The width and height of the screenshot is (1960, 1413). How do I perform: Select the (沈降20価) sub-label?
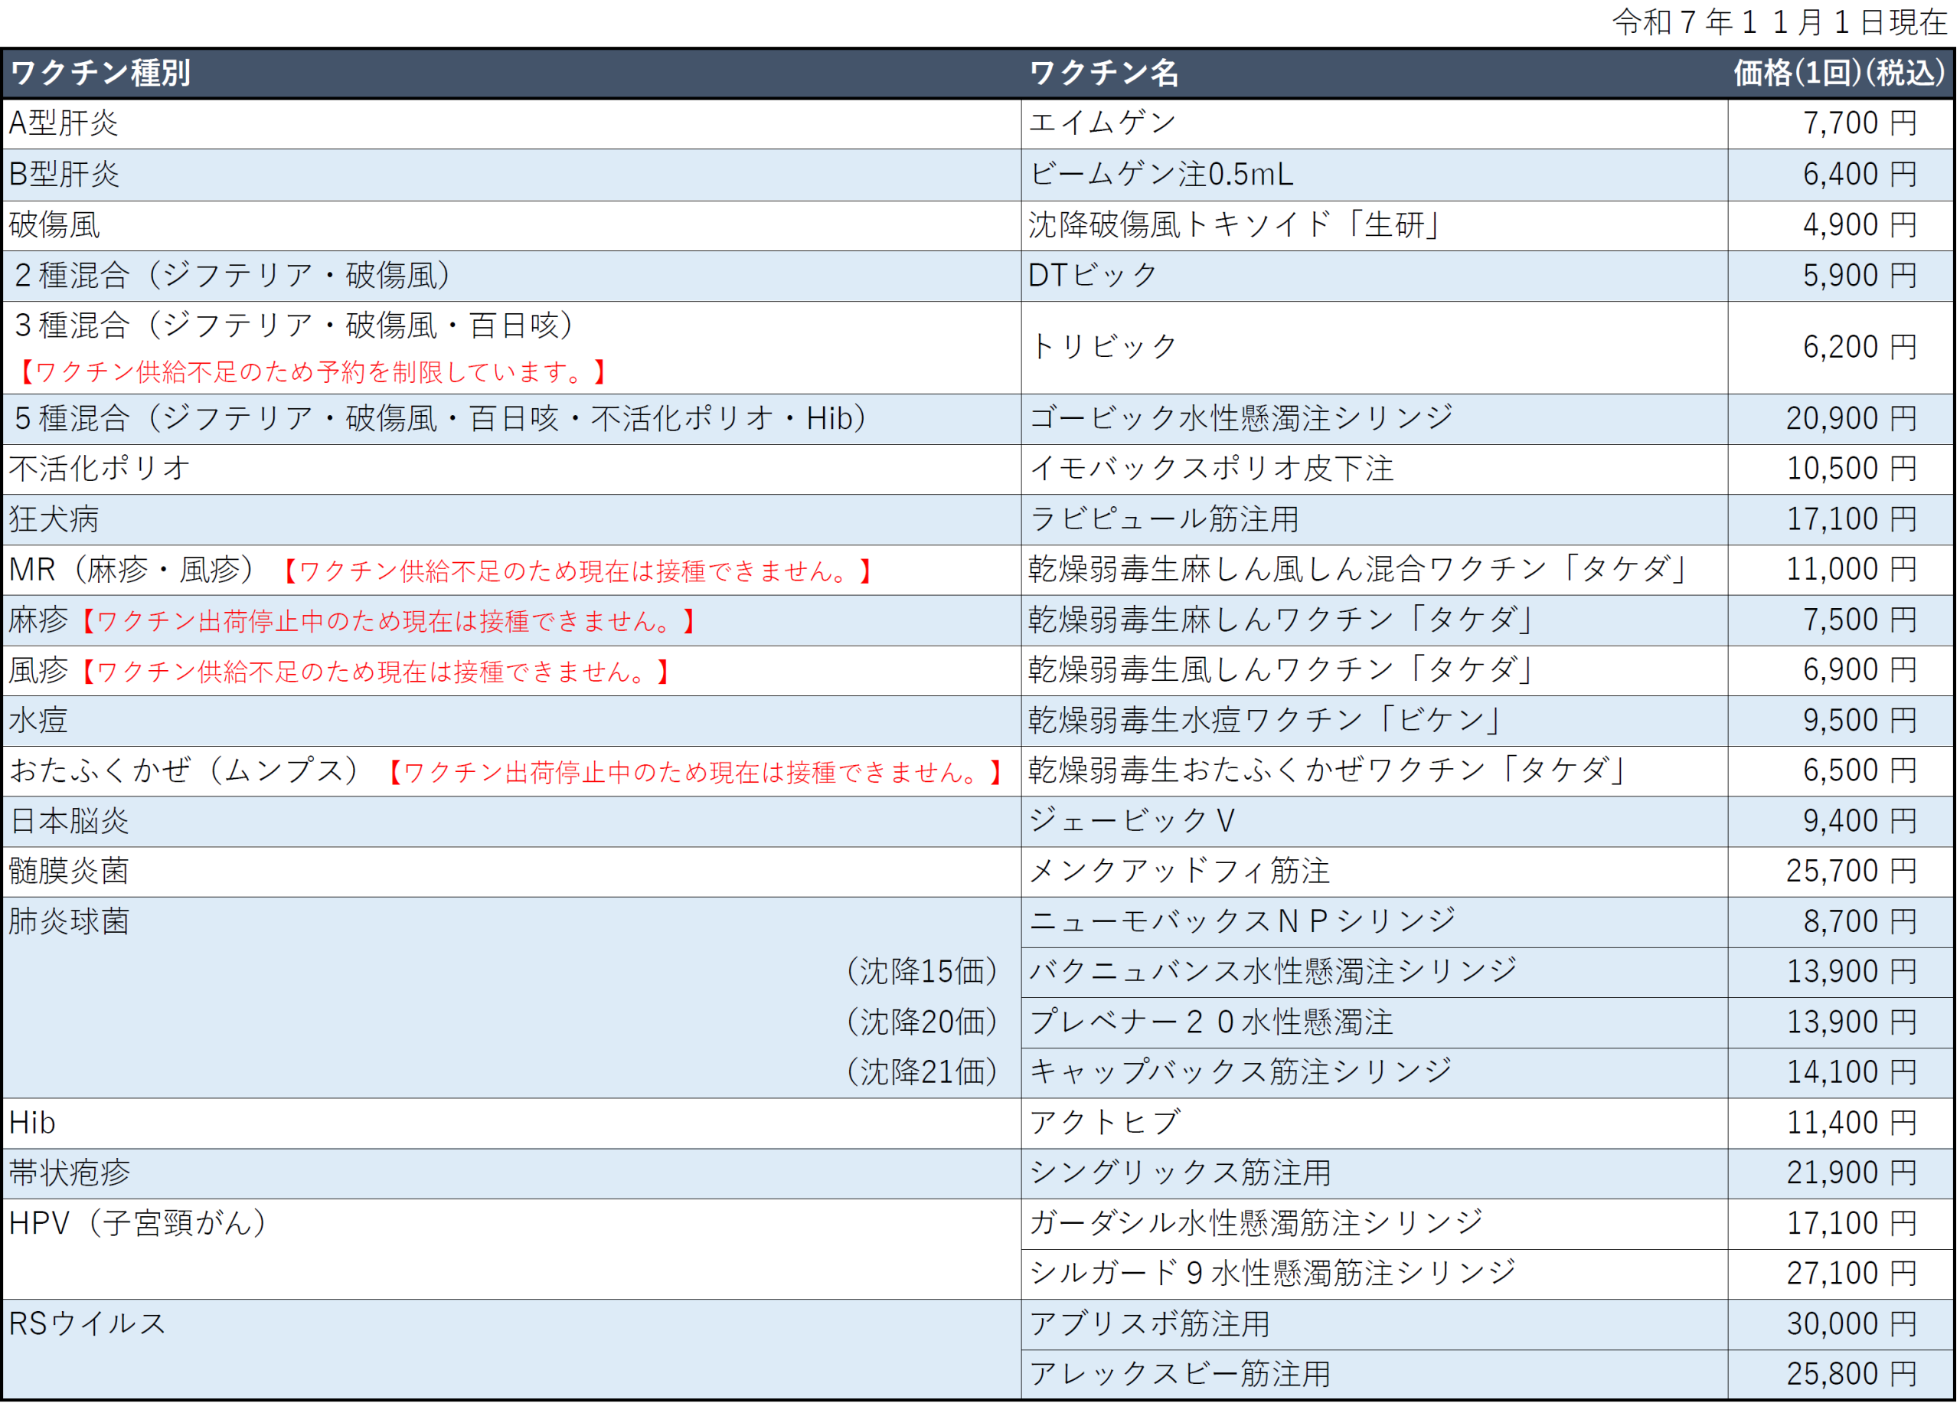point(920,1022)
